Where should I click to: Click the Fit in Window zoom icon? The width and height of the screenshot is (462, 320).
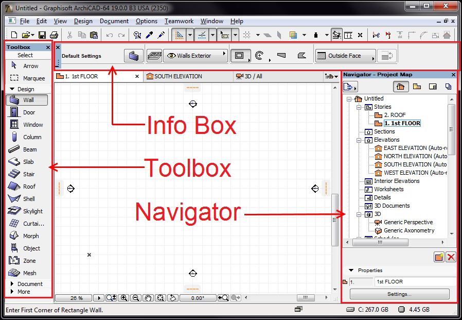click(161, 297)
